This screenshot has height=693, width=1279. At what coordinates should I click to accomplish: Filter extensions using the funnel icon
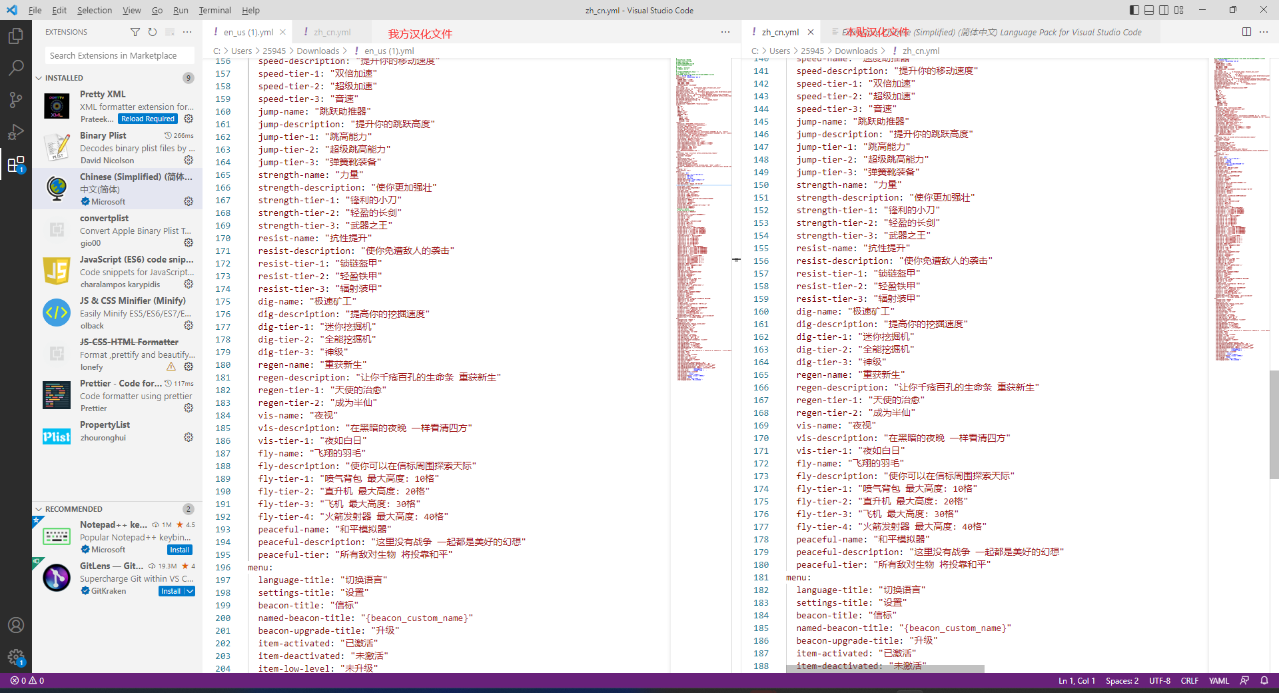(x=135, y=32)
